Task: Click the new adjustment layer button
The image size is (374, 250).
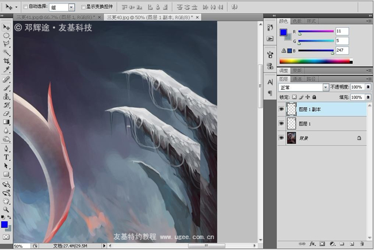Action: 332,244
